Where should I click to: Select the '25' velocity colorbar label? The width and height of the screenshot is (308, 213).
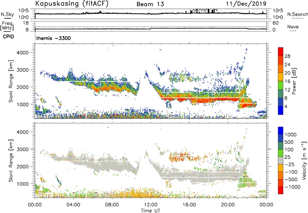pos(287,157)
